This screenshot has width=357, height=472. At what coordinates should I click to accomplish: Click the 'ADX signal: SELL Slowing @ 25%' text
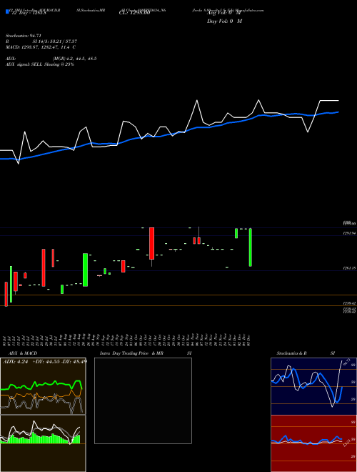click(40, 64)
